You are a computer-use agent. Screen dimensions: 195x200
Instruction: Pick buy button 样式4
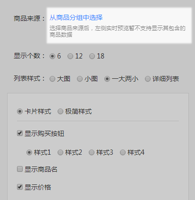[x=123, y=152]
